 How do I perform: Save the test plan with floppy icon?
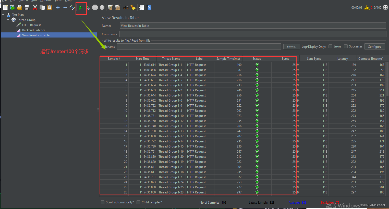[x=27, y=7]
